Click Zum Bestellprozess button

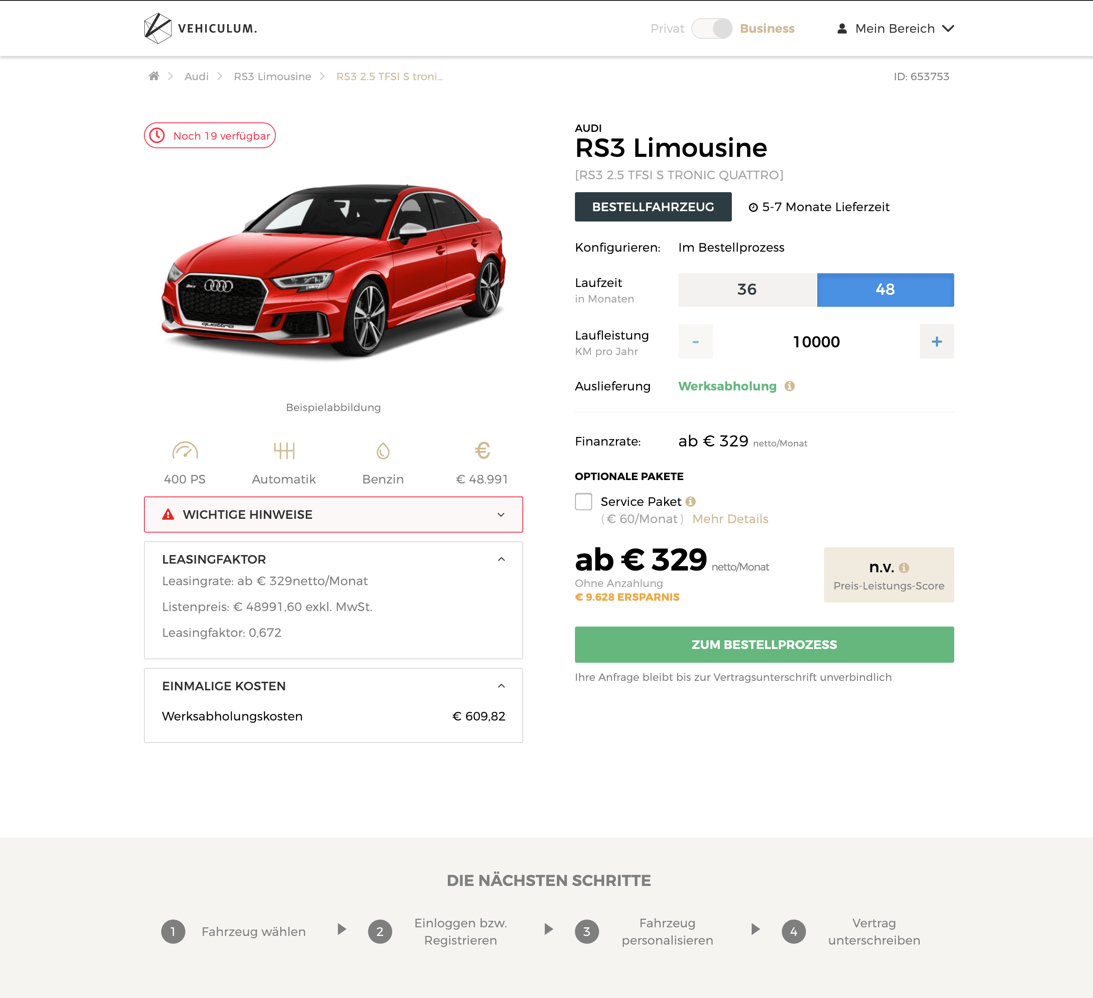pos(765,645)
